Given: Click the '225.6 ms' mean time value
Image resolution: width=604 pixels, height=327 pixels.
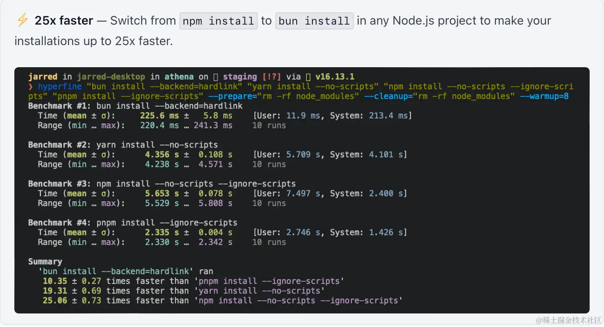Looking at the screenshot, I should pos(159,116).
